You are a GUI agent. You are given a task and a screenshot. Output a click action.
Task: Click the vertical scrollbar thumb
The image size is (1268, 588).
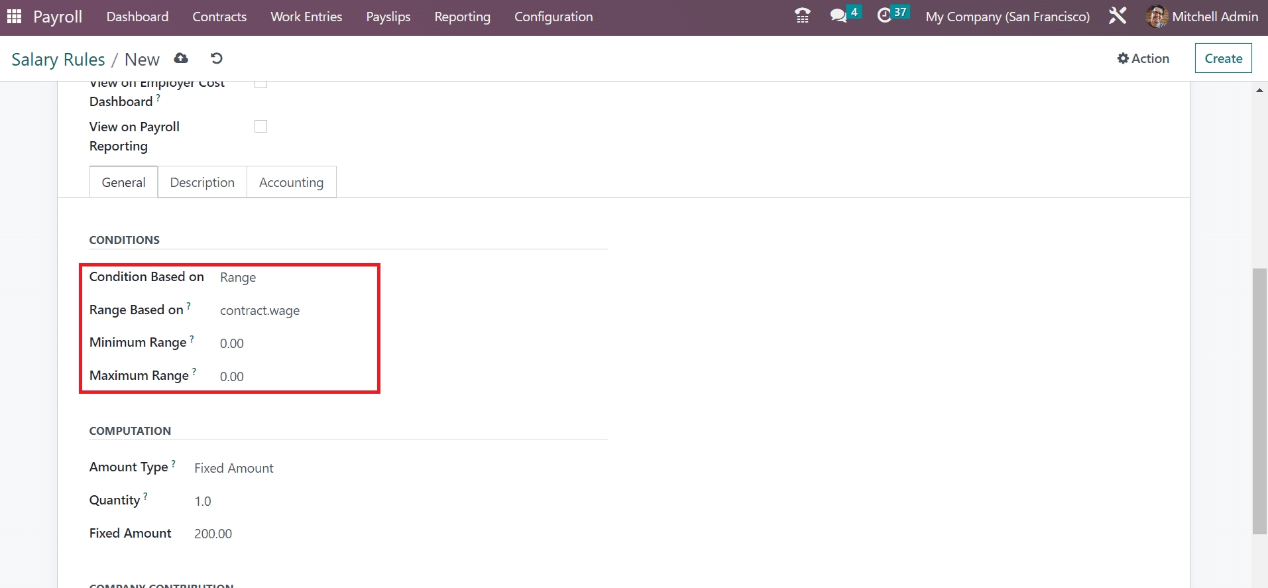click(x=1259, y=400)
